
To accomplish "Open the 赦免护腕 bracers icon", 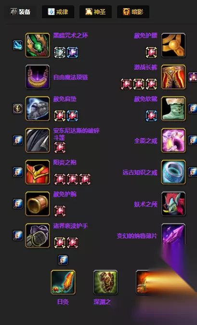I will point(38,204).
